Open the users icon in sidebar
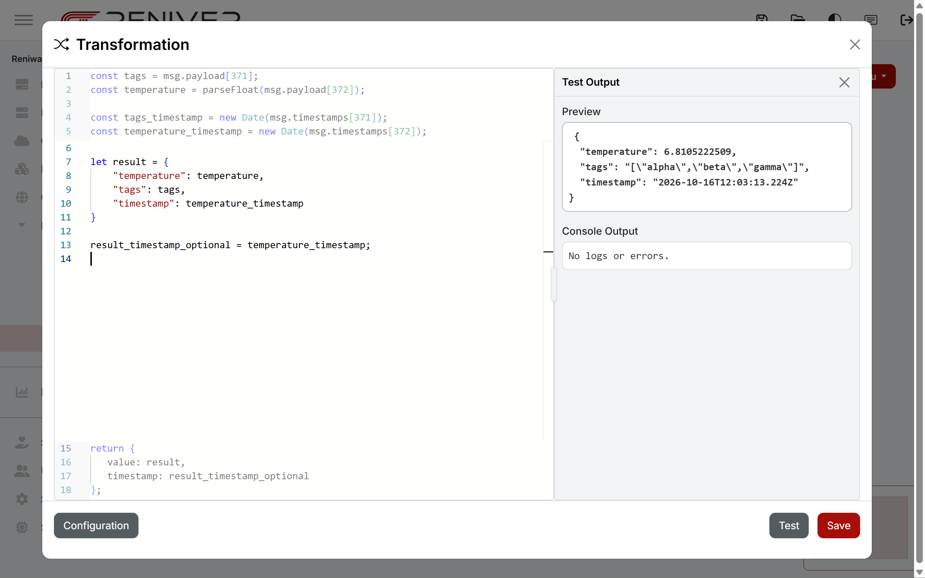 pos(22,470)
